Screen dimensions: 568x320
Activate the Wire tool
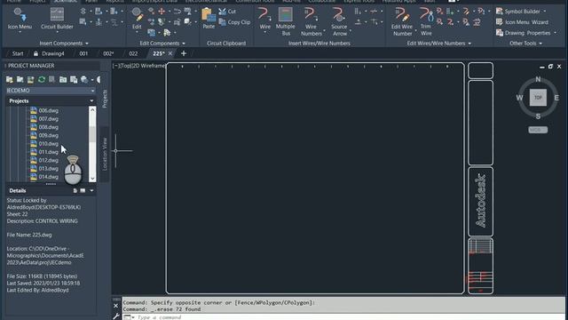(x=264, y=20)
